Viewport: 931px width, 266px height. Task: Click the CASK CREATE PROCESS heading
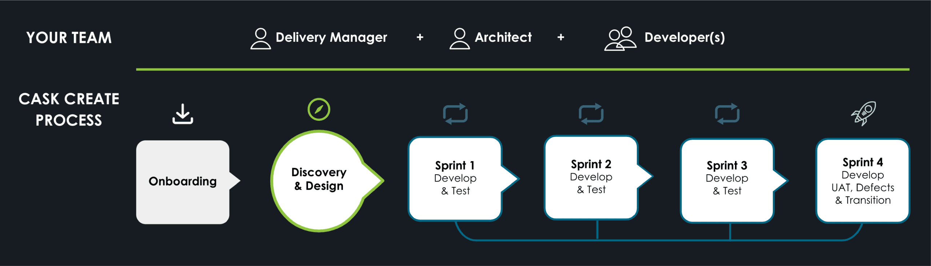(x=69, y=109)
